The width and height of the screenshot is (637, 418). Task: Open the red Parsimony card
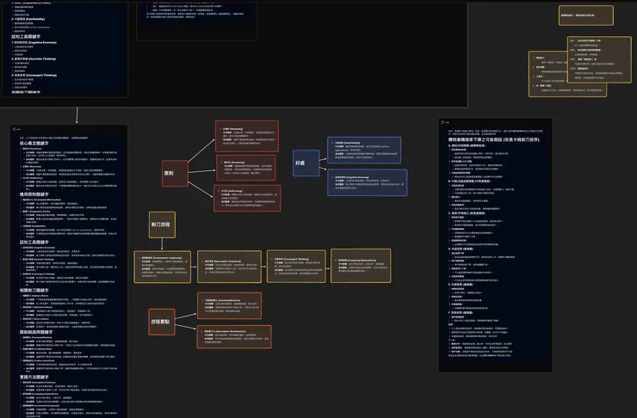[246, 168]
